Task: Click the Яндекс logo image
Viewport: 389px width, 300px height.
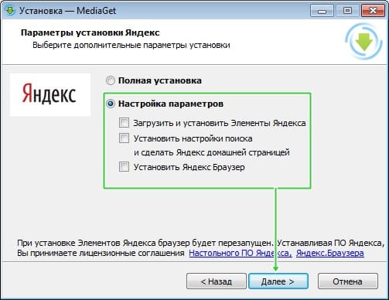Action: pyautogui.click(x=50, y=94)
